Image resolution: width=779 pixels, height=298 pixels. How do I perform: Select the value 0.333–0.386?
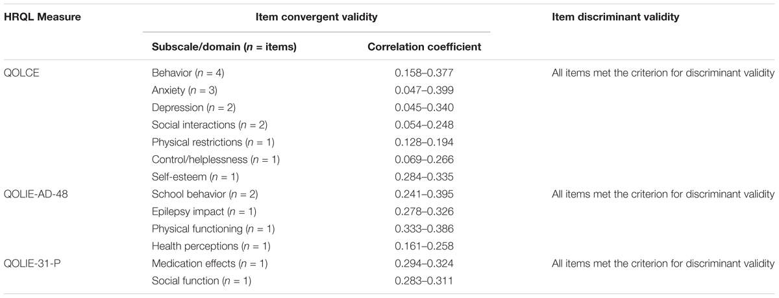coord(424,229)
